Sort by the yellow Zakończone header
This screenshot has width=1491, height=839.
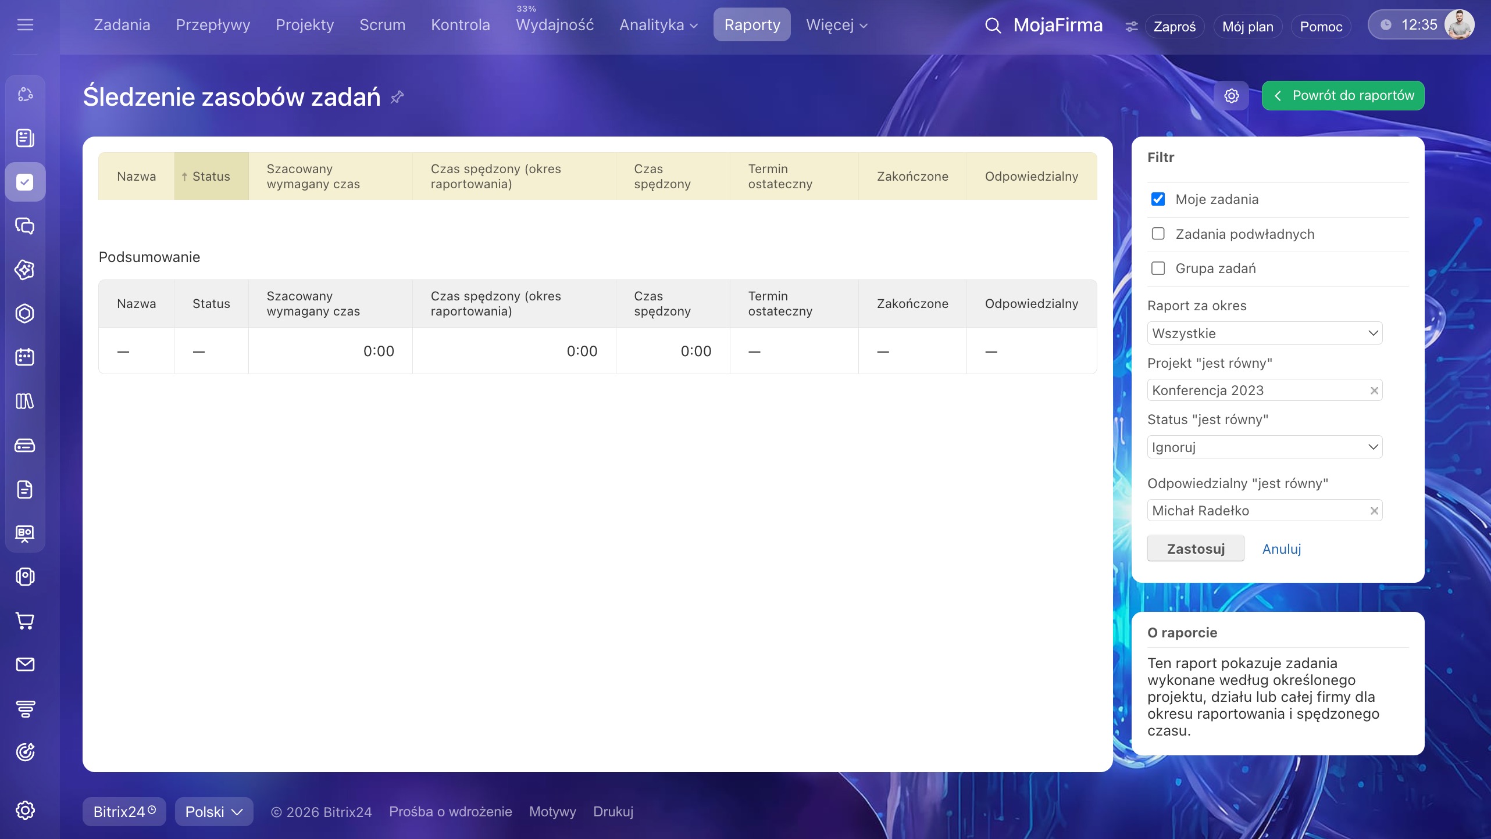click(912, 176)
